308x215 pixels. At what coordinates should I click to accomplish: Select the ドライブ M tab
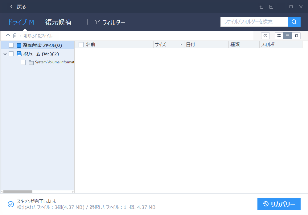[21, 22]
